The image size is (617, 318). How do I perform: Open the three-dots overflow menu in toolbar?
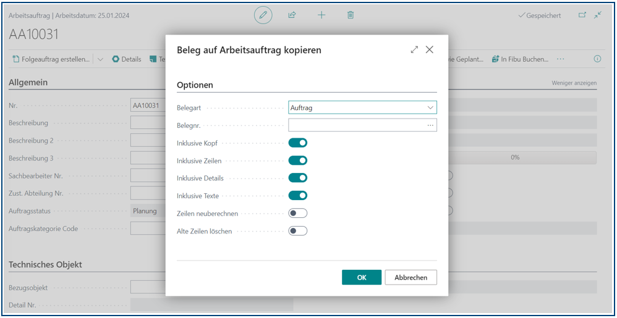tap(561, 59)
